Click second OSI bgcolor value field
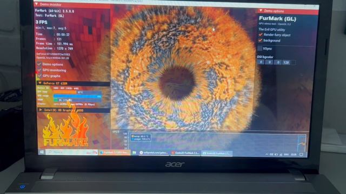 point(269,63)
